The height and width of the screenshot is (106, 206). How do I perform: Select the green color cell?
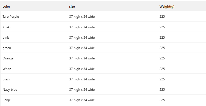coord(7,48)
